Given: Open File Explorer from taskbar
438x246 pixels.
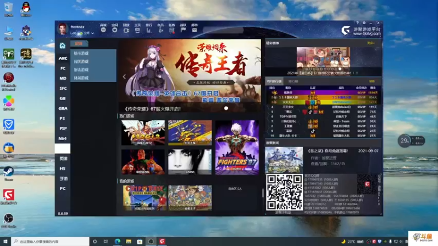Looking at the screenshot, I should (x=129, y=241).
